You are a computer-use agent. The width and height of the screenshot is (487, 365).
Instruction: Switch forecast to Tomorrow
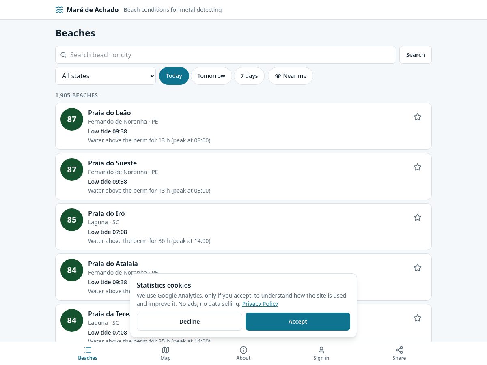point(211,76)
